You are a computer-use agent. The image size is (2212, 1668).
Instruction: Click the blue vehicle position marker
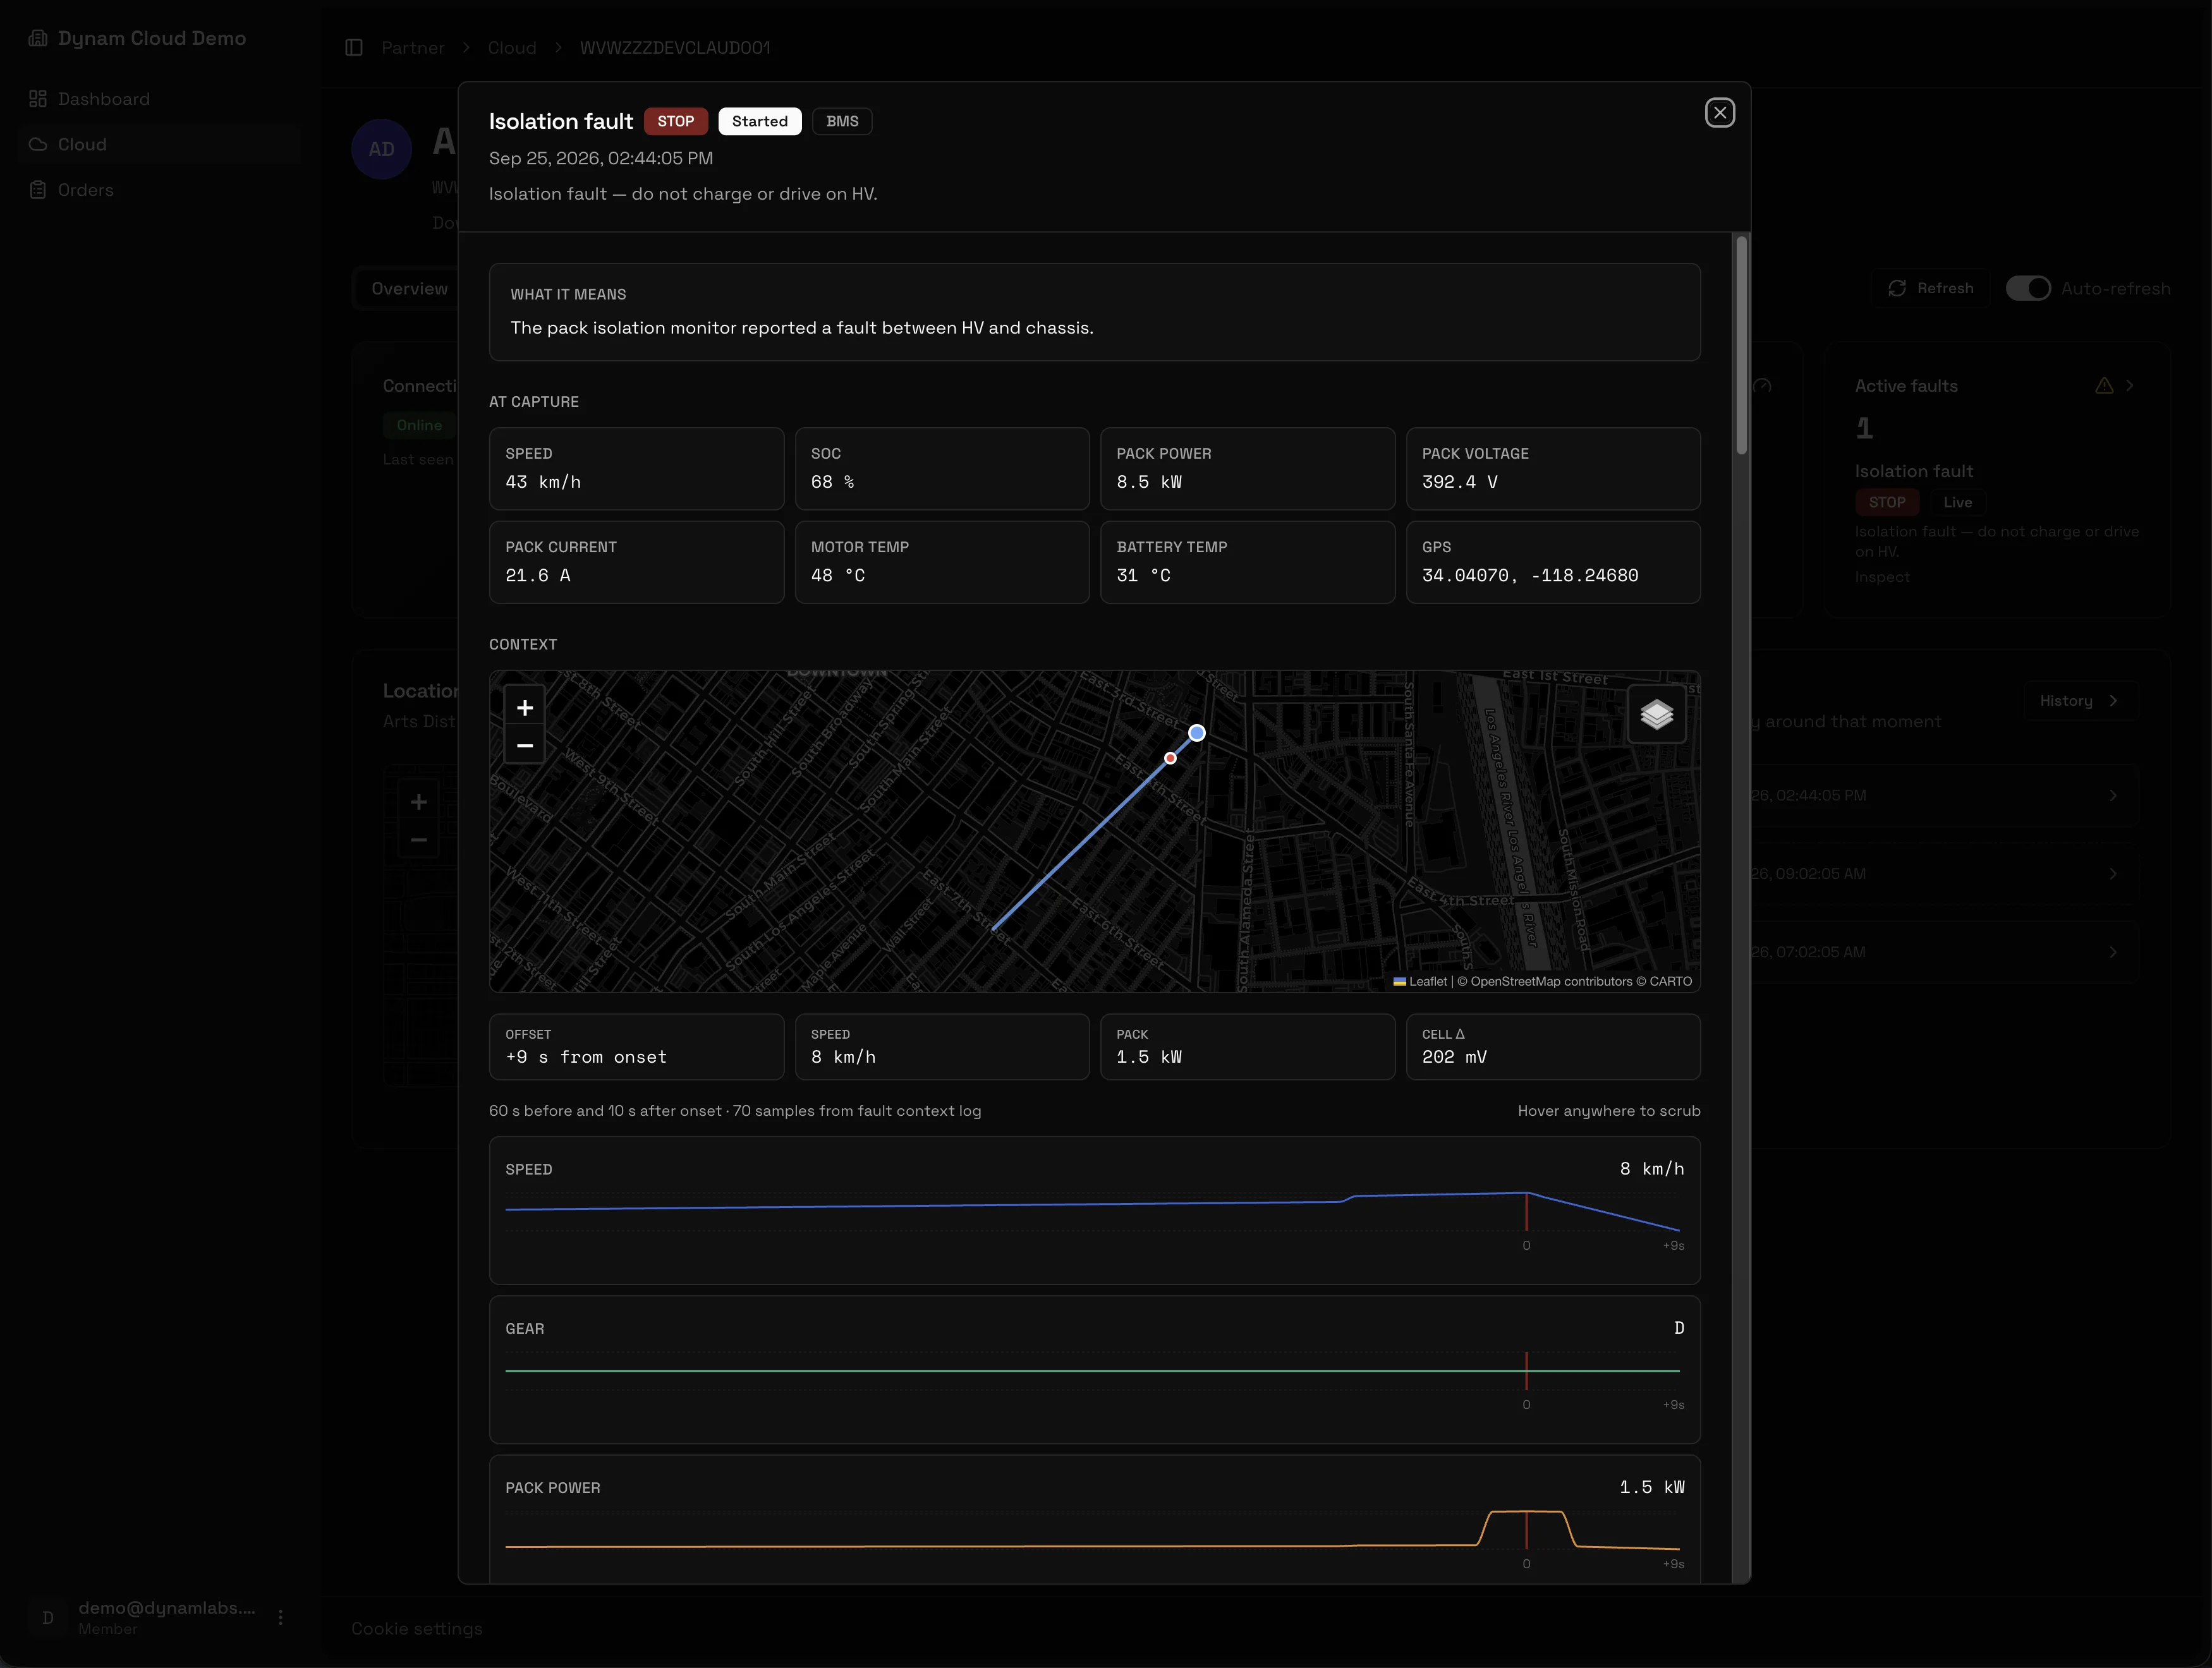tap(1196, 733)
